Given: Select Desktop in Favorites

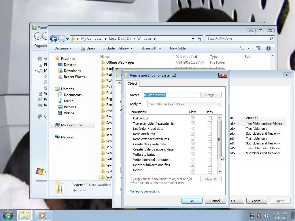Looking at the screenshot, I should 70,65.
